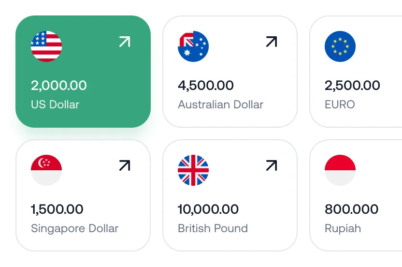402x267 pixels.
Task: Open Australian Dollar via arrow icon
Action: tap(272, 42)
